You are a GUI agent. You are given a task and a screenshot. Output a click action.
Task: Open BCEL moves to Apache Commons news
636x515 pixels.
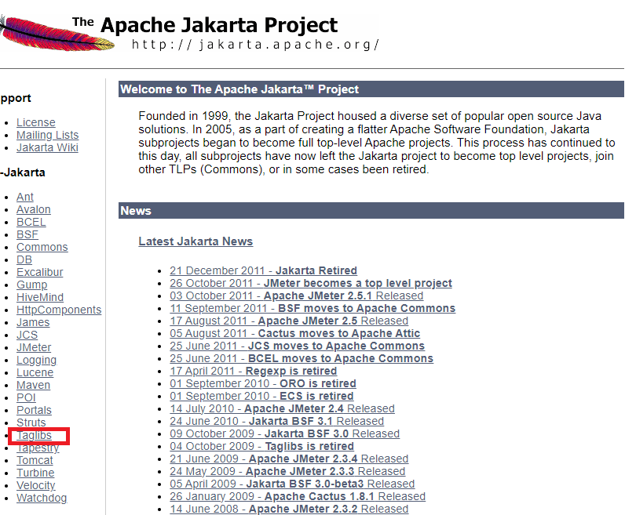coord(302,358)
